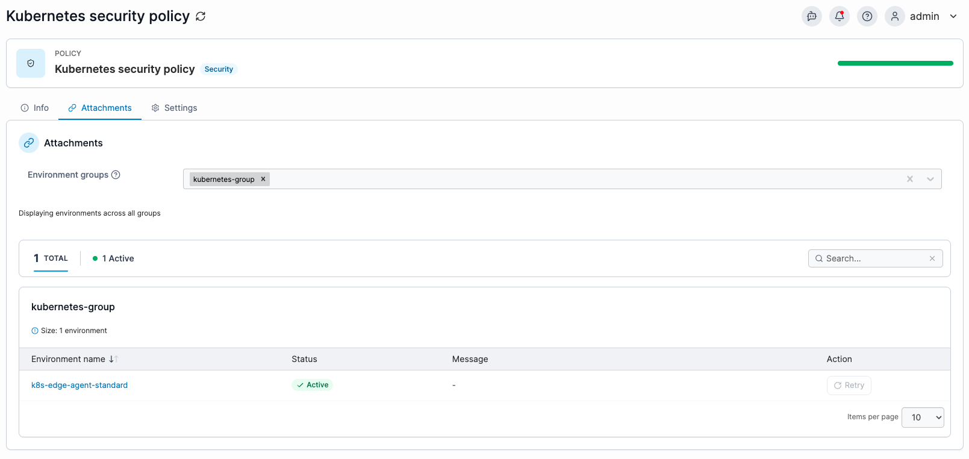The height and width of the screenshot is (459, 969).
Task: Switch to the Info tab
Action: [x=35, y=108]
